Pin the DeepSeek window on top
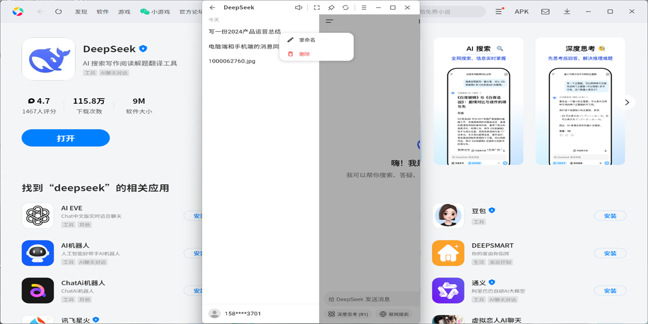 point(331,8)
